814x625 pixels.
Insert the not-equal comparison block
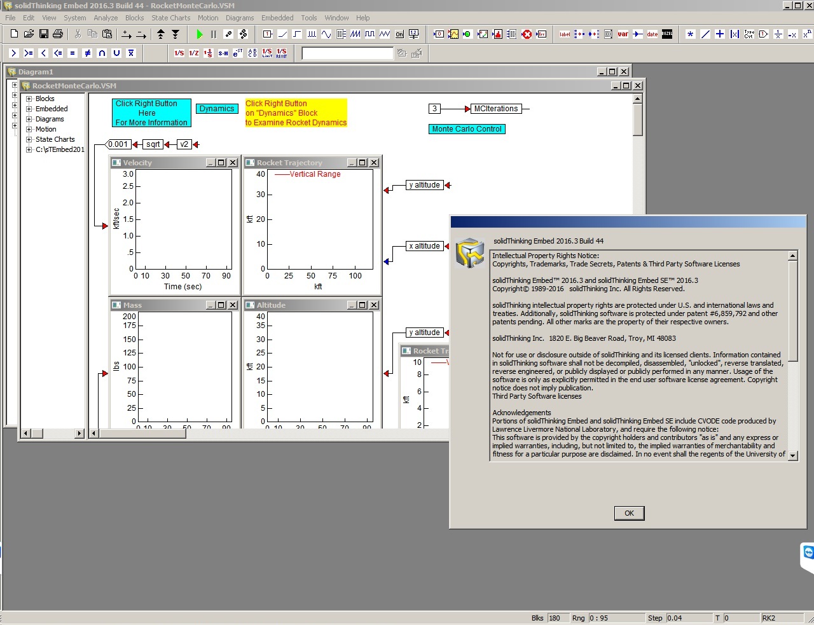[x=87, y=53]
